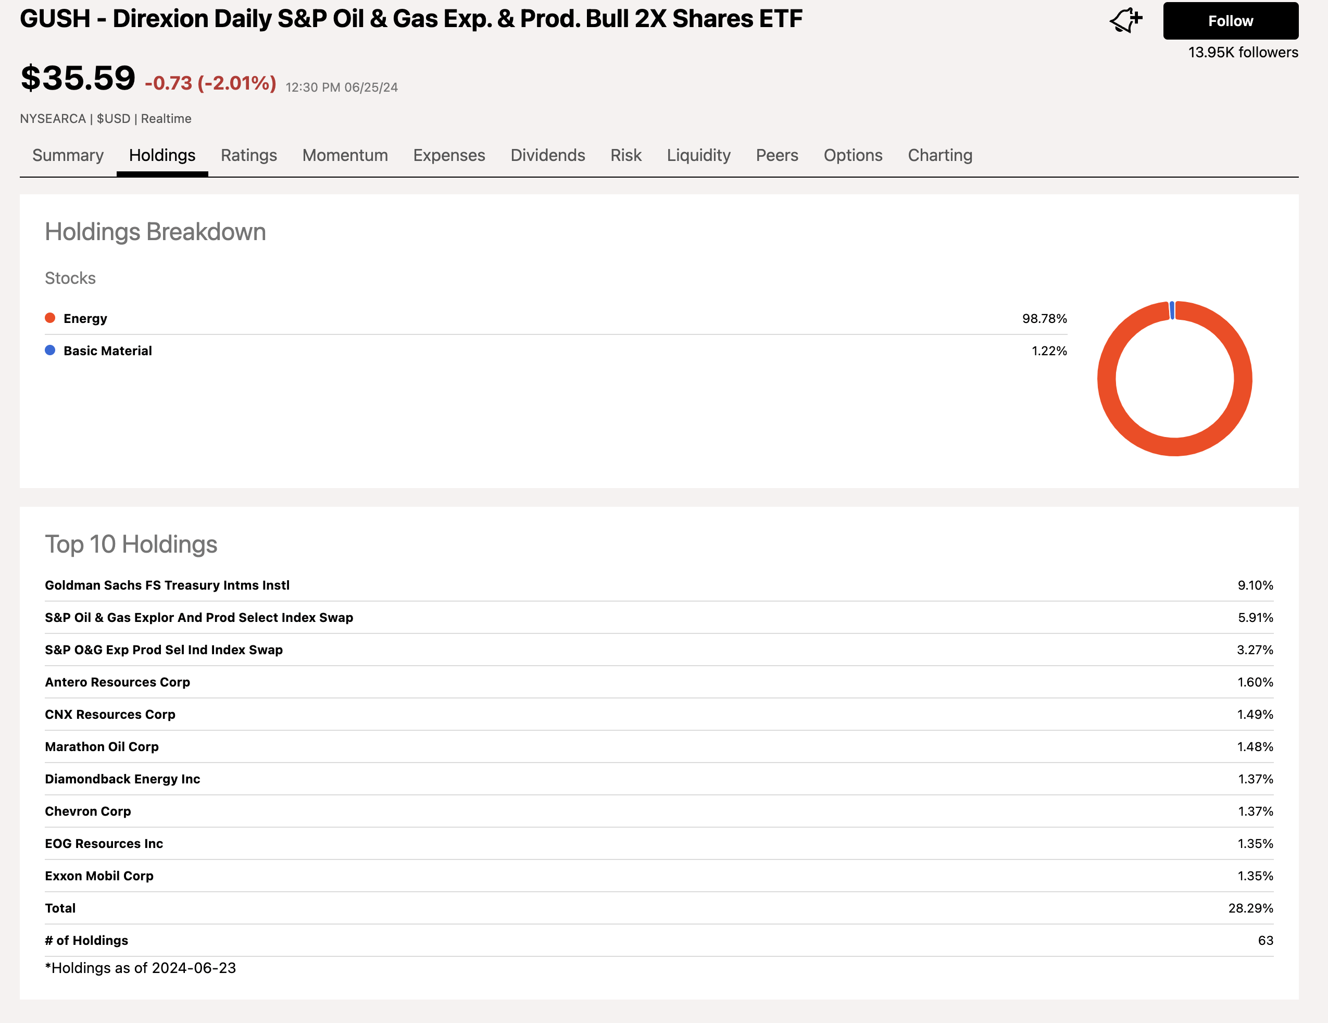1328x1023 pixels.
Task: Open the Options tab
Action: click(x=853, y=156)
